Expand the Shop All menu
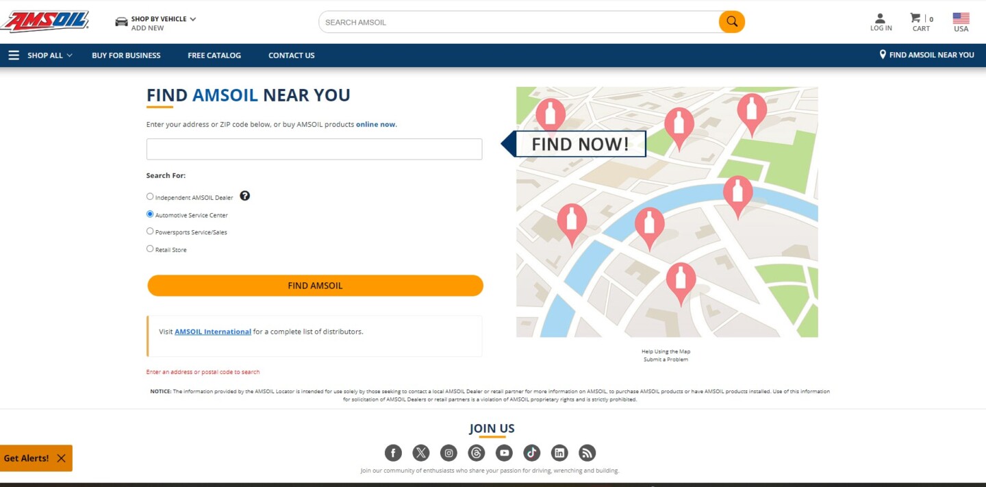986x487 pixels. pyautogui.click(x=41, y=55)
